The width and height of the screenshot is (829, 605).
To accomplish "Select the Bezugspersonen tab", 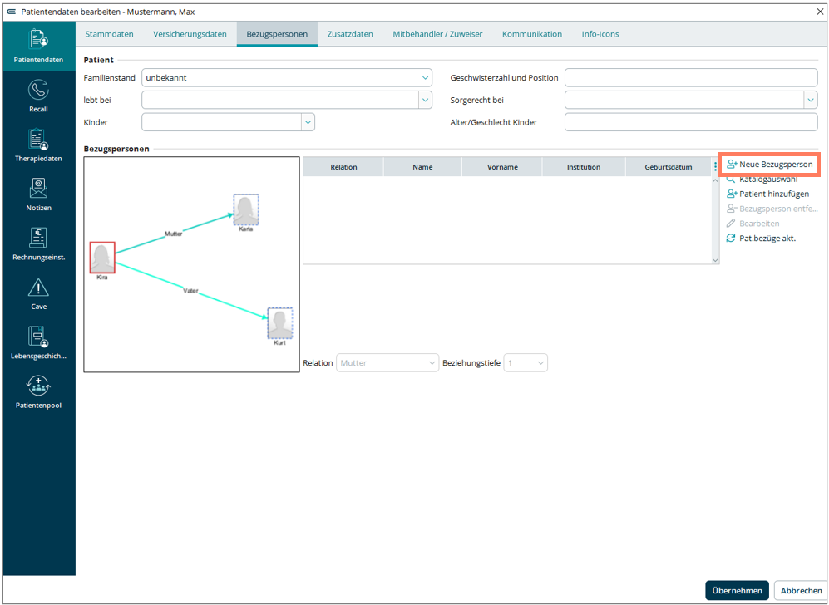I will coord(277,34).
